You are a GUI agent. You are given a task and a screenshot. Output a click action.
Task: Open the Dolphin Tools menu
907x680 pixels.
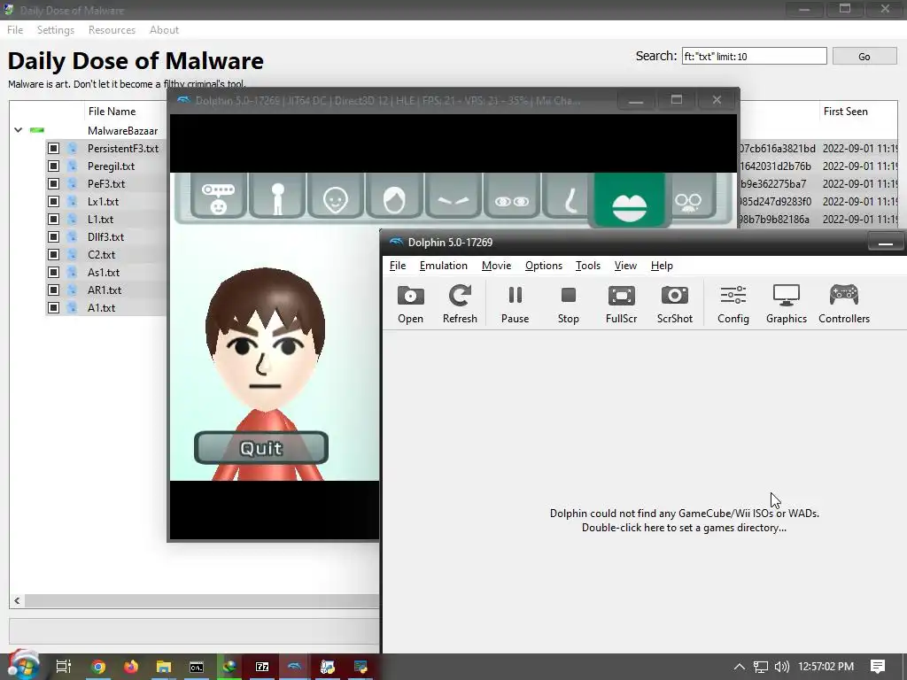[588, 266]
